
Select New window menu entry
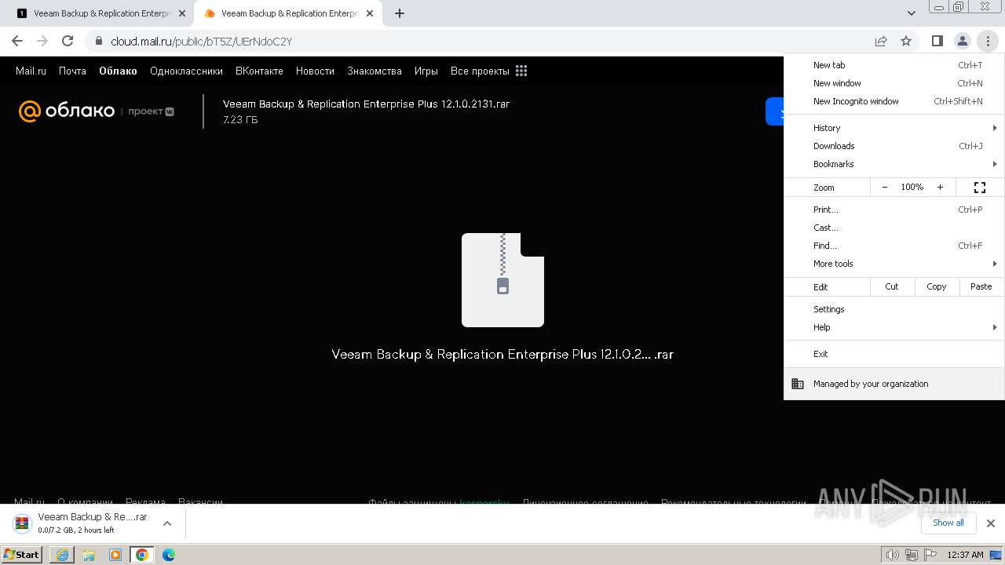(894, 83)
